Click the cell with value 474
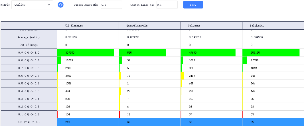The height and width of the screenshot is (126, 308). pos(88,91)
